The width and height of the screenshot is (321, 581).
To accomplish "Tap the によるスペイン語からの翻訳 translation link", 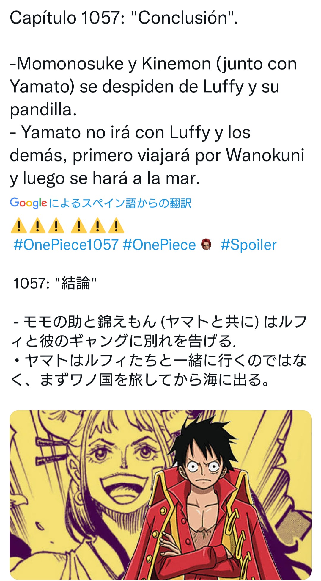I will pyautogui.click(x=120, y=203).
